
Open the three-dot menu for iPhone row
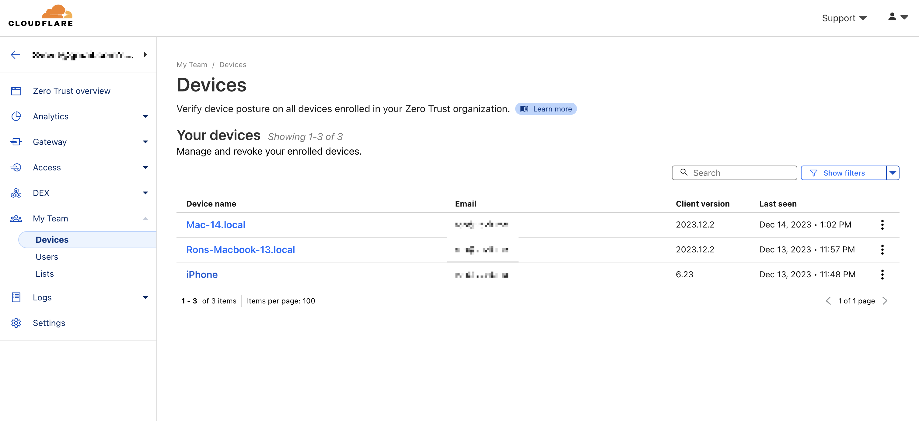[x=882, y=275]
